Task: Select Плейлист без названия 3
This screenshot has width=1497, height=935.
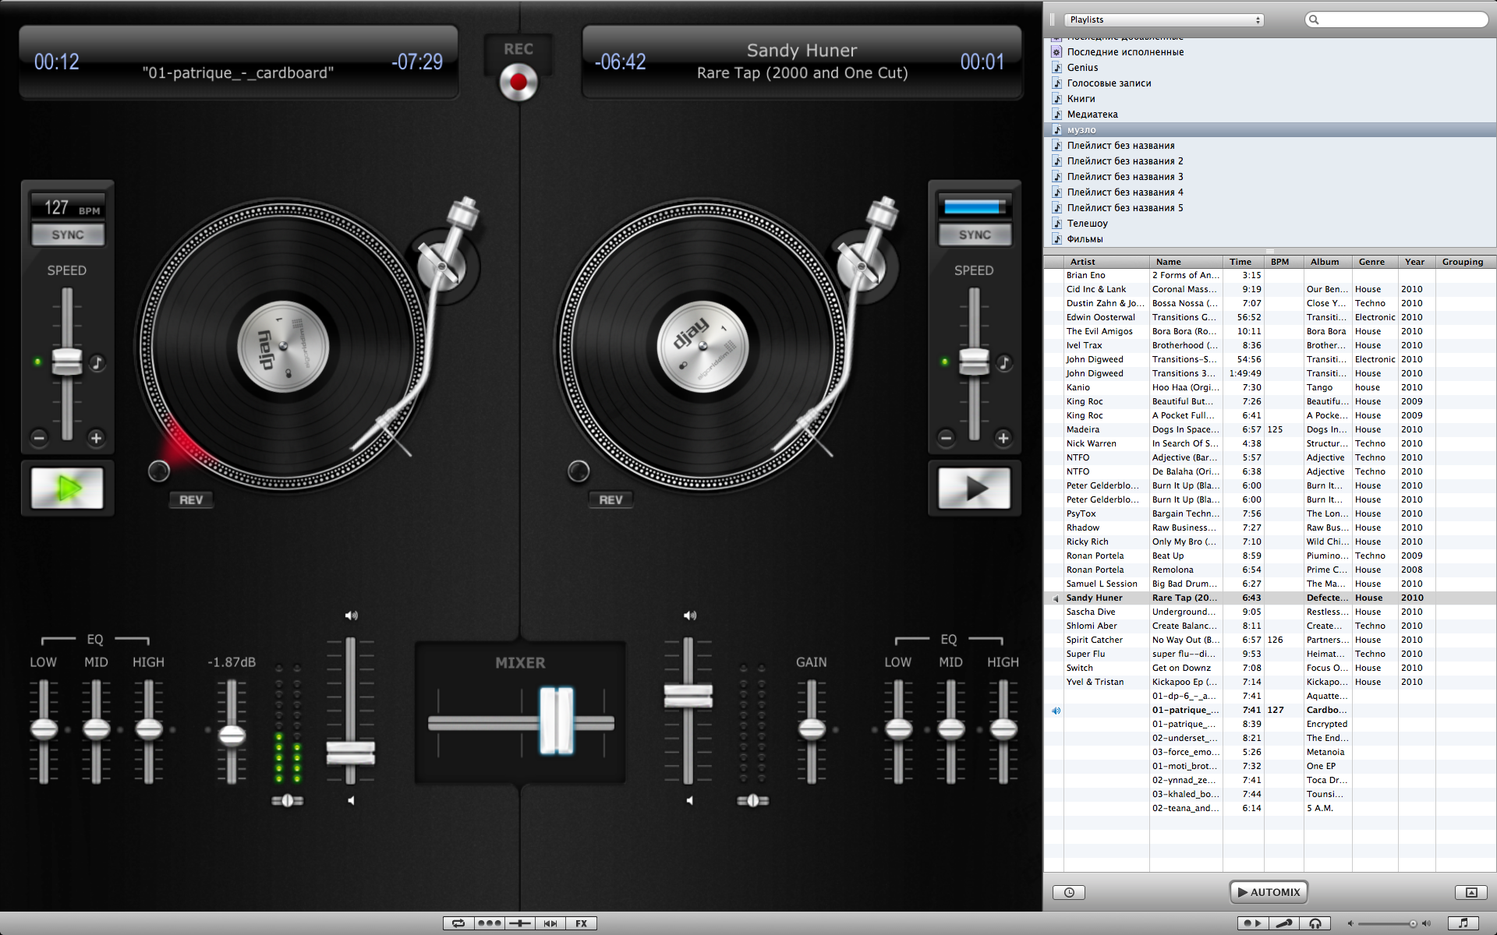Action: click(x=1270, y=177)
